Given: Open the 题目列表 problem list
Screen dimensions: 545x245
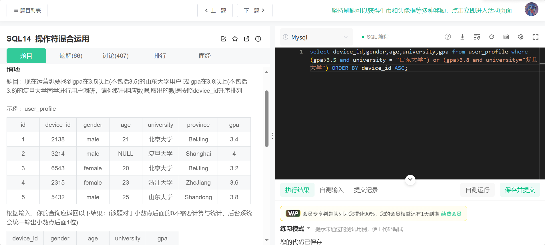Looking at the screenshot, I should [27, 11].
